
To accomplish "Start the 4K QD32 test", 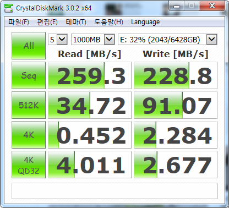I will [29, 165].
